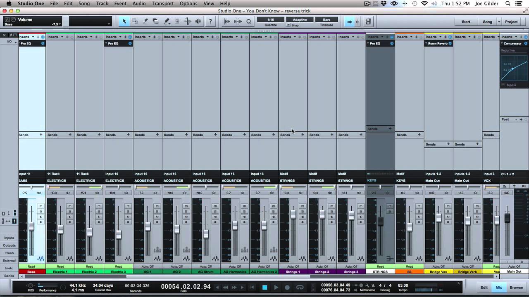Switch to the Edit view
The image size is (529, 297).
(484, 288)
